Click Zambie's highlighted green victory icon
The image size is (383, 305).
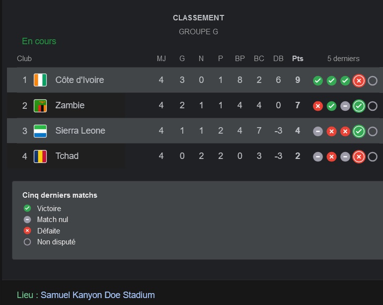pyautogui.click(x=359, y=106)
